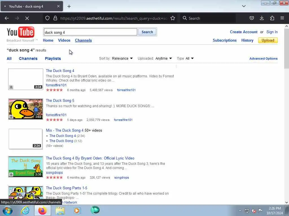Open The Duck Song 4 video title
Image resolution: width=289 pixels, height=216 pixels.
click(x=60, y=71)
